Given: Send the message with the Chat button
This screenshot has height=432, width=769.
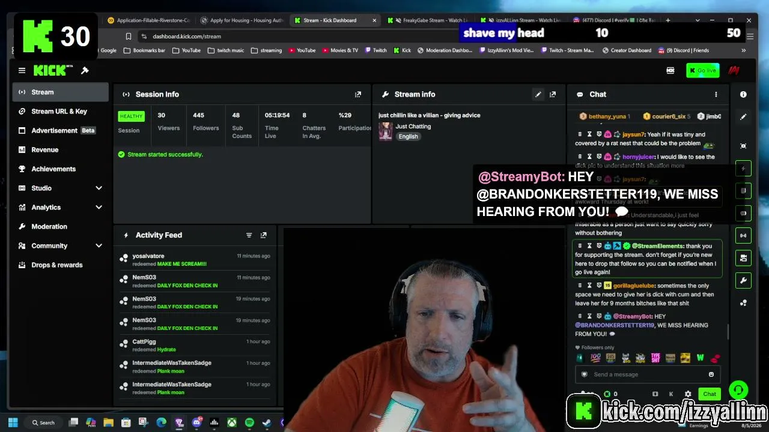Looking at the screenshot, I should [x=710, y=394].
